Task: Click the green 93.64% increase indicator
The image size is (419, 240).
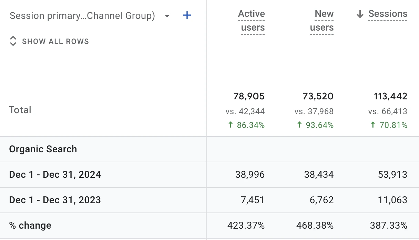Action: [x=315, y=125]
